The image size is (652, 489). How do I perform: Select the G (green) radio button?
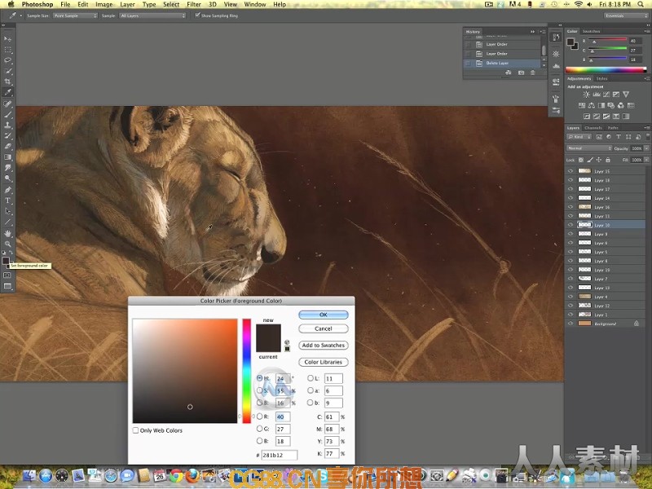click(x=259, y=429)
